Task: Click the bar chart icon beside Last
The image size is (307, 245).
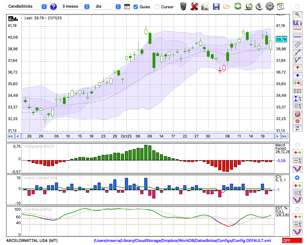Action: coord(13,19)
